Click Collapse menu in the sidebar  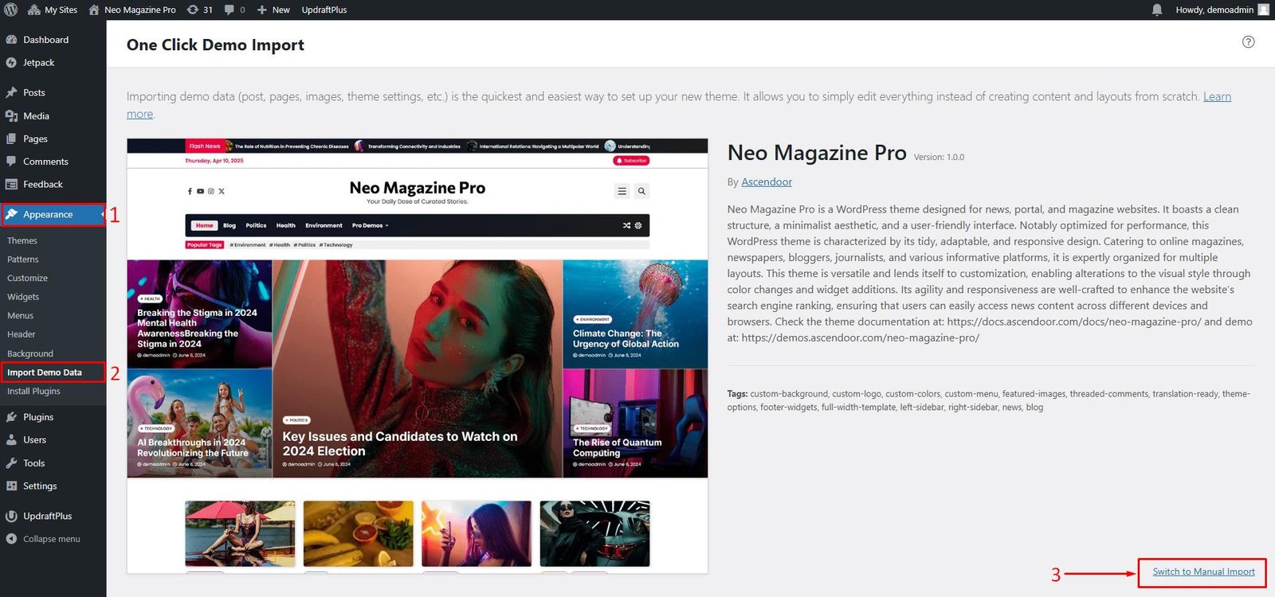tap(51, 539)
